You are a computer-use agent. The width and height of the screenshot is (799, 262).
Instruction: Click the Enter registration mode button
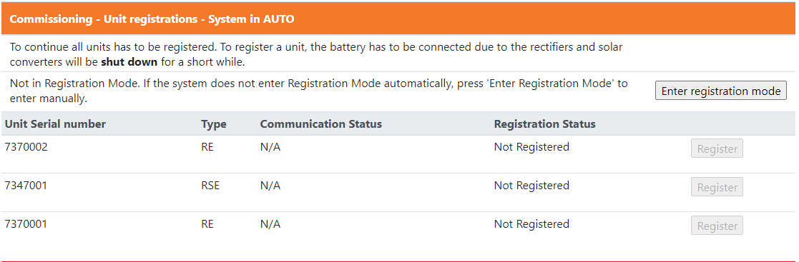pos(720,91)
